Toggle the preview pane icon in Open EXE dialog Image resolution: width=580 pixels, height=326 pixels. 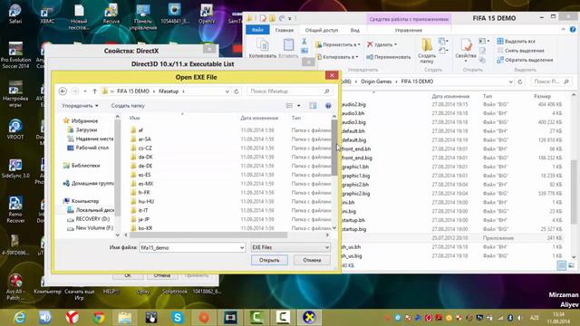click(x=313, y=106)
